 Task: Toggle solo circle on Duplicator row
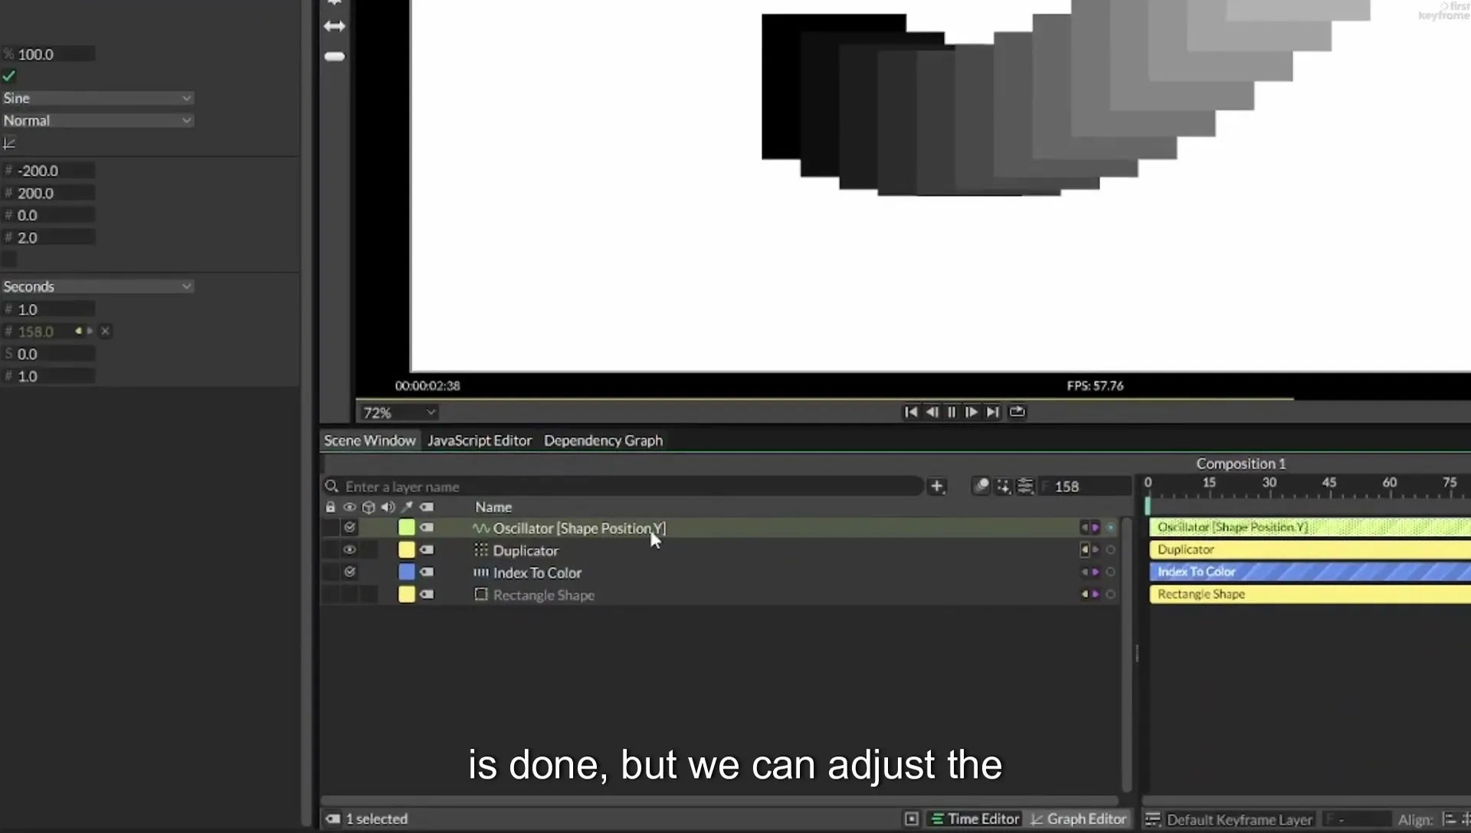coord(1110,550)
